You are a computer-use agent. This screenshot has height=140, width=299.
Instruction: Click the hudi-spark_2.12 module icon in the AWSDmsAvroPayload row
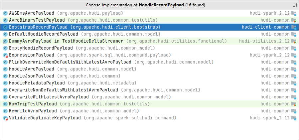tap(294, 13)
